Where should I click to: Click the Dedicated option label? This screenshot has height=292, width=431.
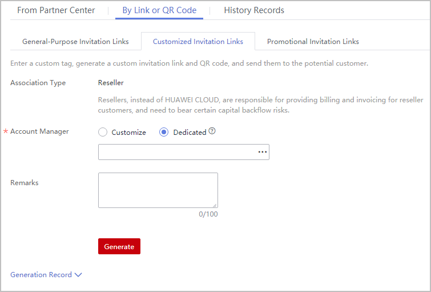point(190,132)
